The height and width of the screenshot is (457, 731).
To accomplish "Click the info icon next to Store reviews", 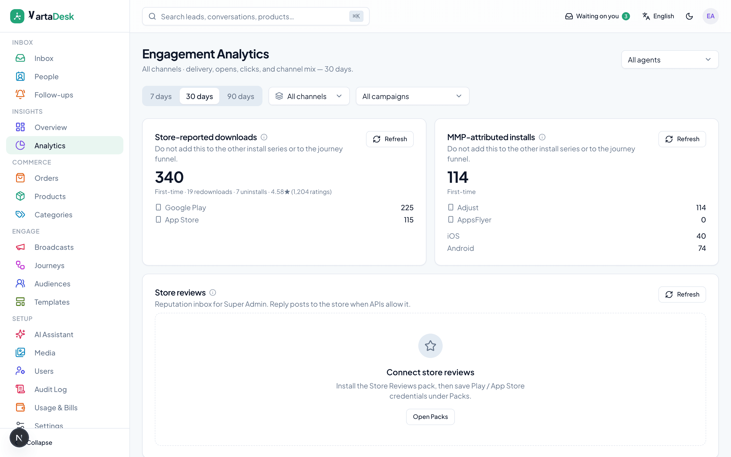I will coord(213,292).
